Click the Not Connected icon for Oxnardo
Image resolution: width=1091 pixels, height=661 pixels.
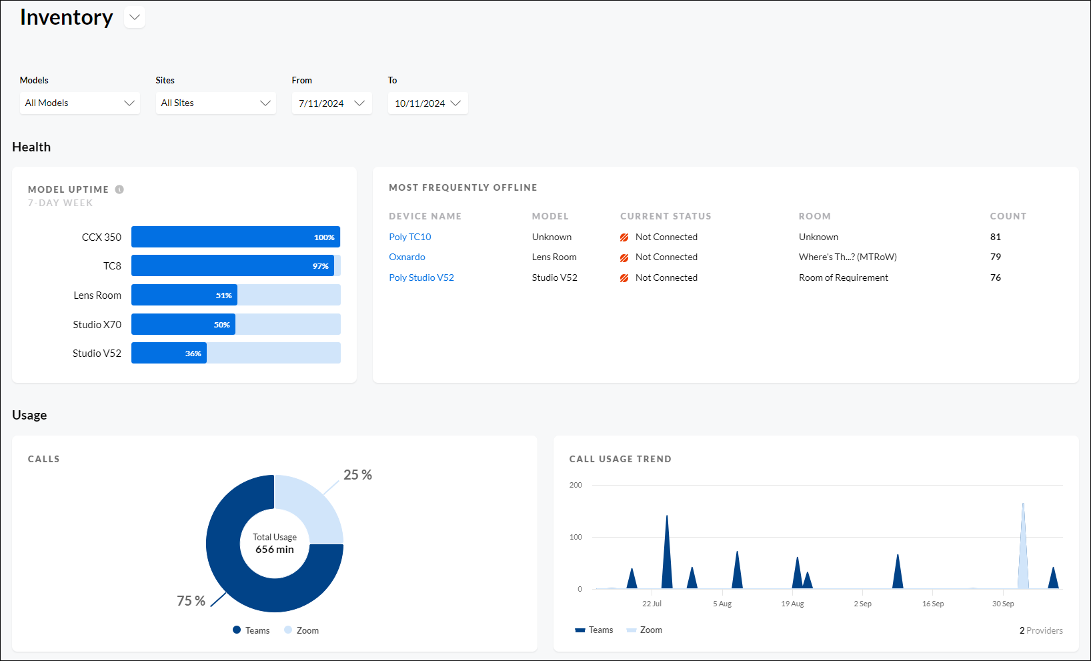(624, 257)
